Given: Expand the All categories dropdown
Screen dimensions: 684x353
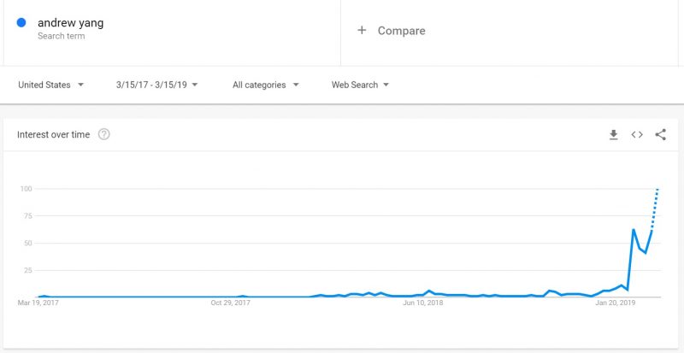Looking at the screenshot, I should click(x=266, y=85).
